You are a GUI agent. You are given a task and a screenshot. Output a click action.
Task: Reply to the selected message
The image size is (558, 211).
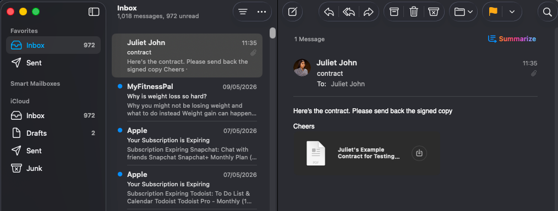tap(329, 12)
